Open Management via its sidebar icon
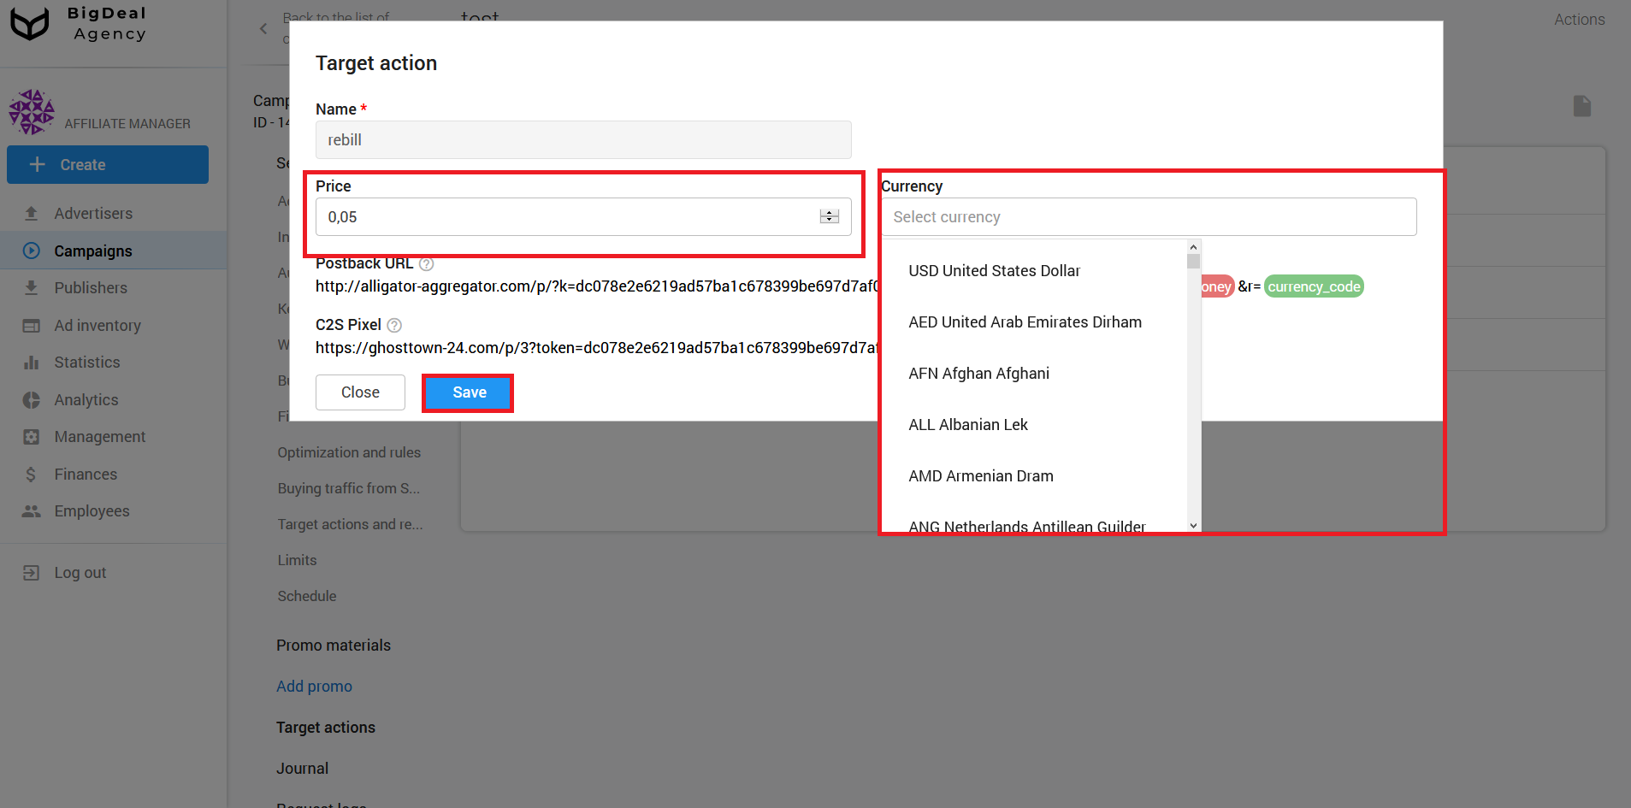The image size is (1631, 808). tap(31, 436)
